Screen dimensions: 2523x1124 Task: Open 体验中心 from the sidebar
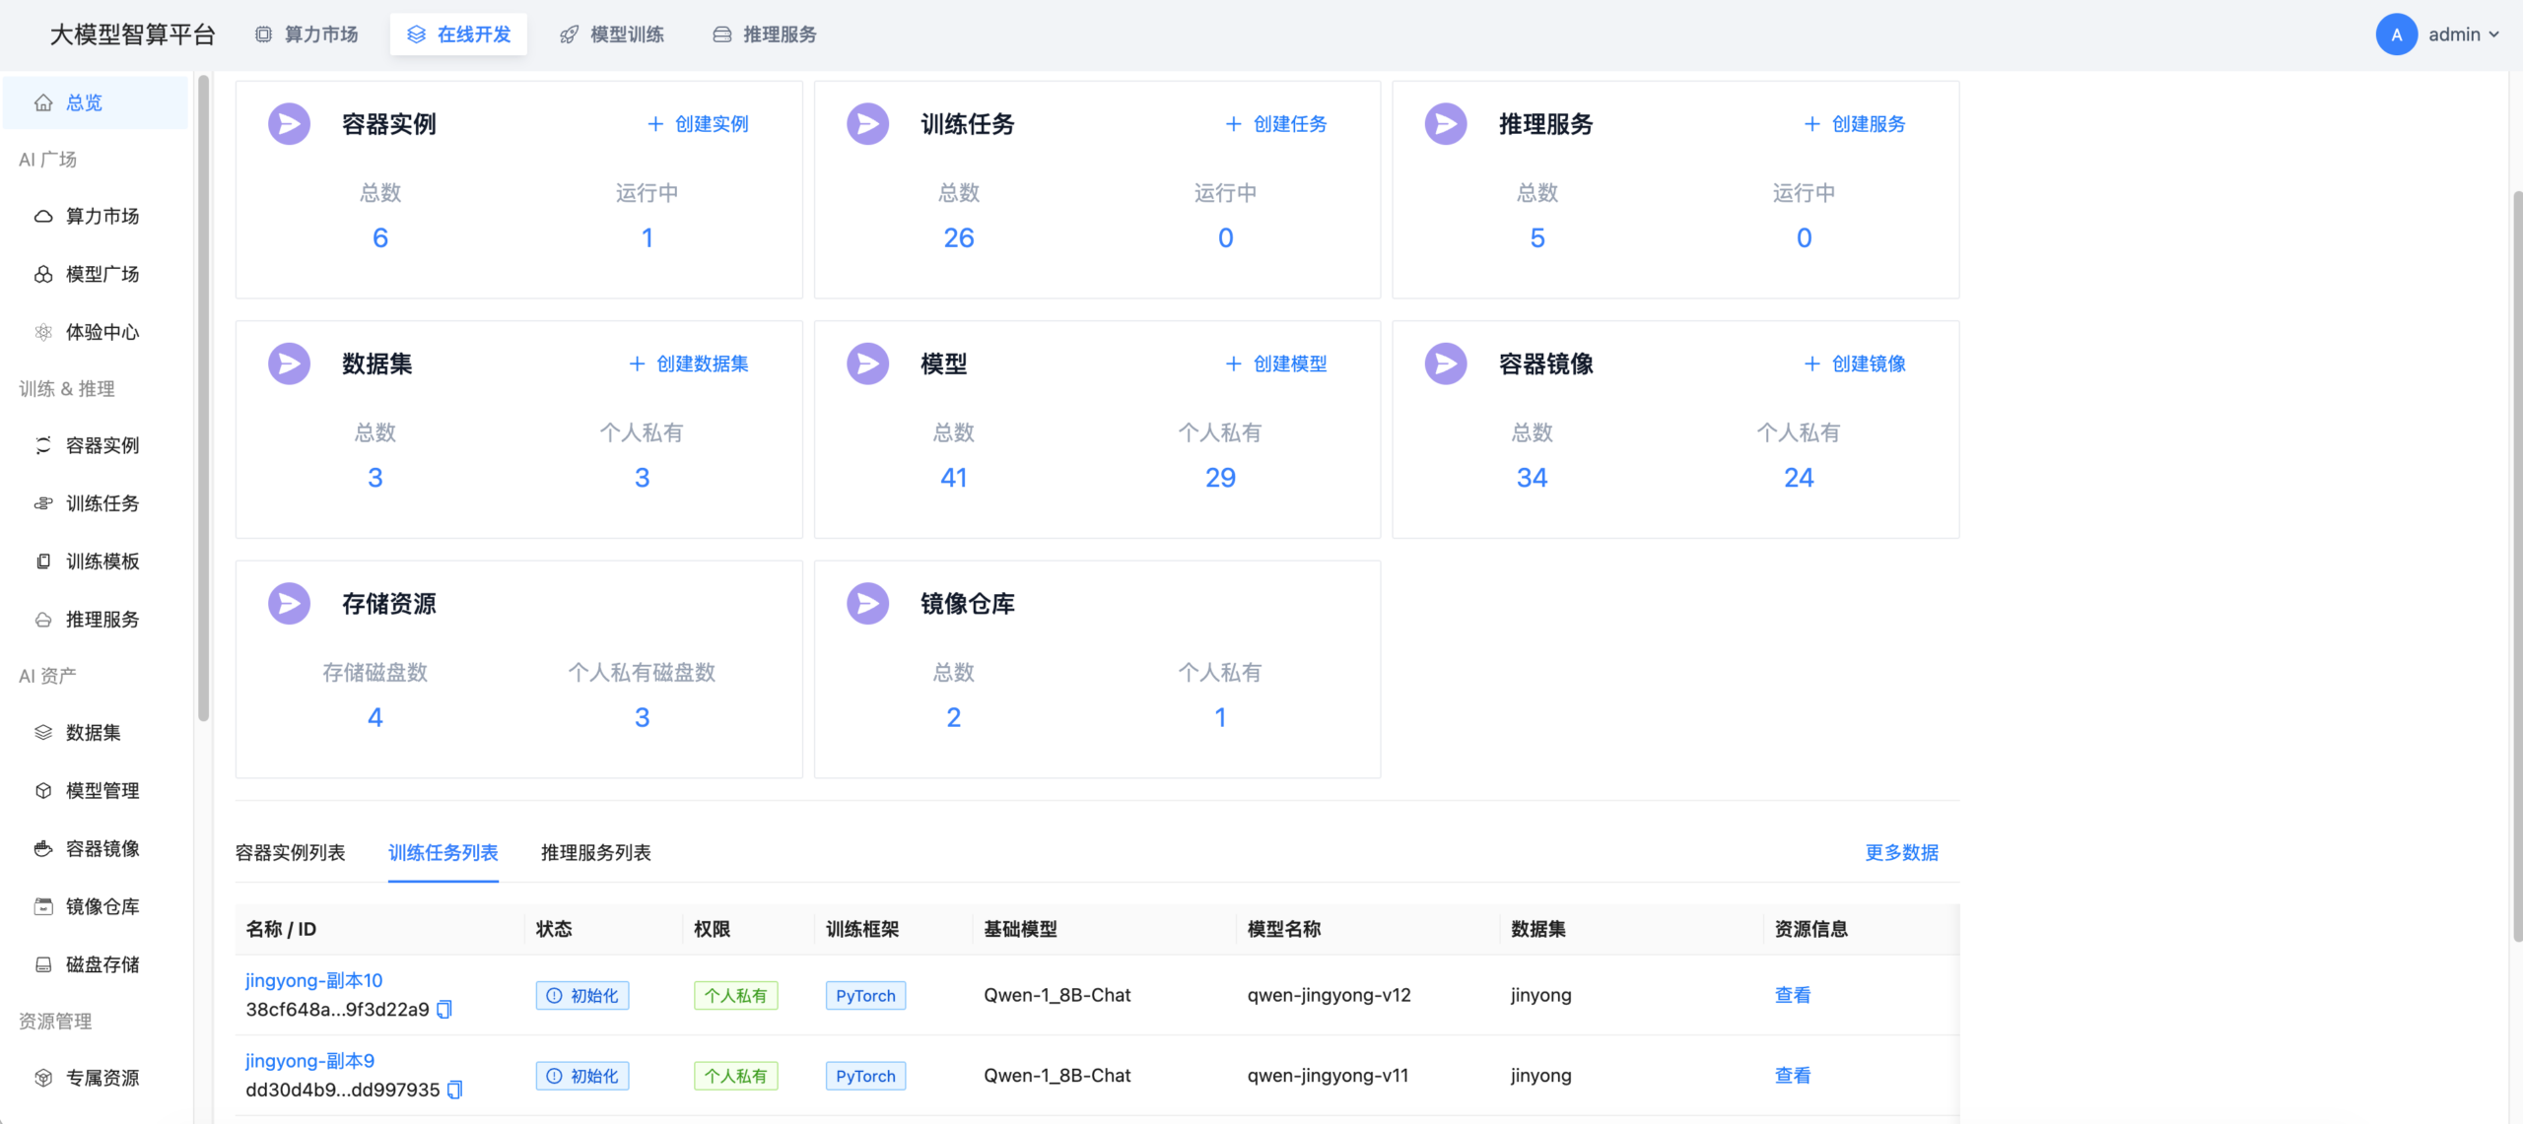click(x=102, y=332)
